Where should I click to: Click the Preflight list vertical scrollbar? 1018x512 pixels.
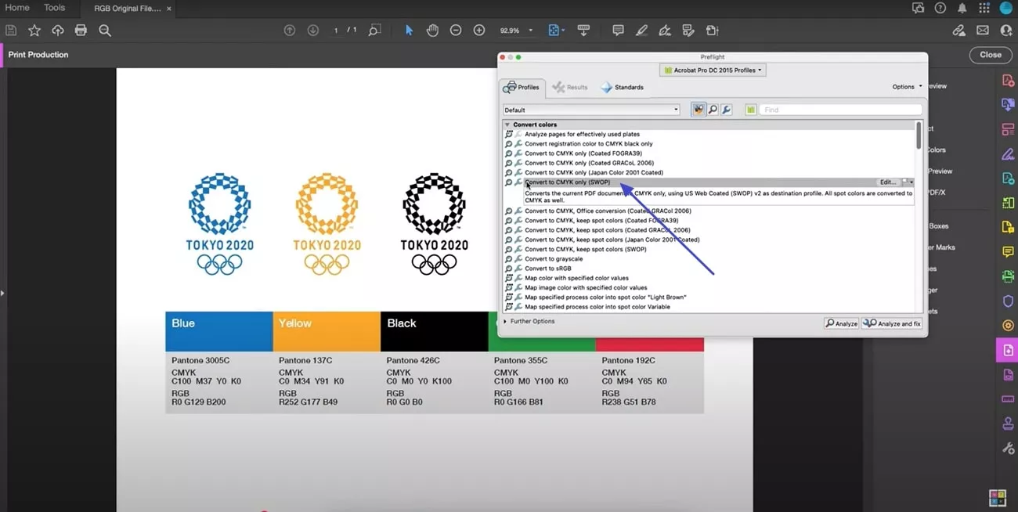click(919, 136)
